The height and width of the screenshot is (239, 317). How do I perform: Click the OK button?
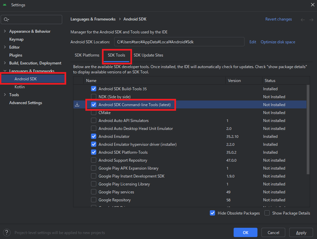coord(246,232)
